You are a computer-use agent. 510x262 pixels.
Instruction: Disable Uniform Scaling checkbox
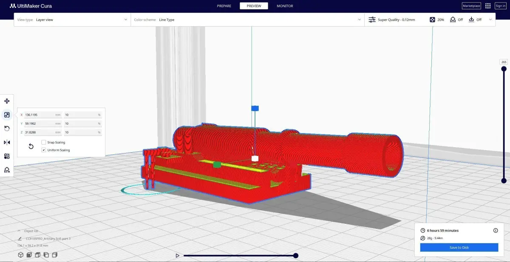(x=43, y=150)
